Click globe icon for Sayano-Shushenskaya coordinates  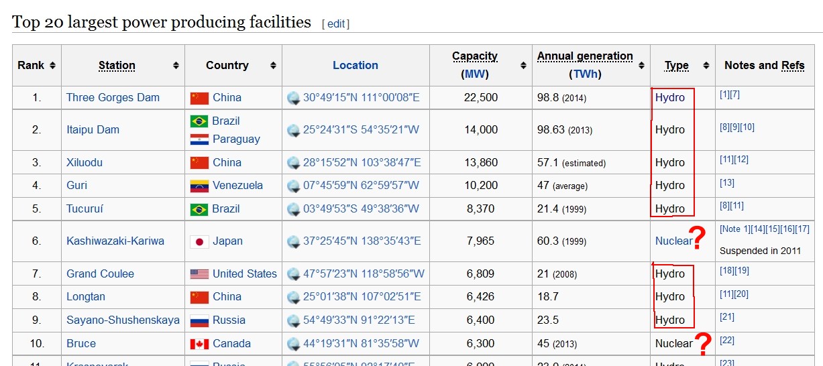tap(294, 320)
